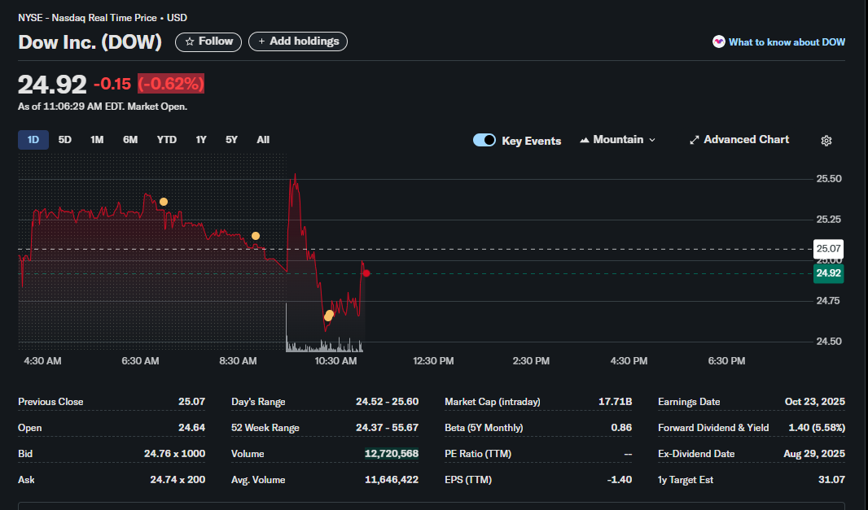Image resolution: width=868 pixels, height=510 pixels.
Task: Show the 5Y time range
Action: pos(231,140)
